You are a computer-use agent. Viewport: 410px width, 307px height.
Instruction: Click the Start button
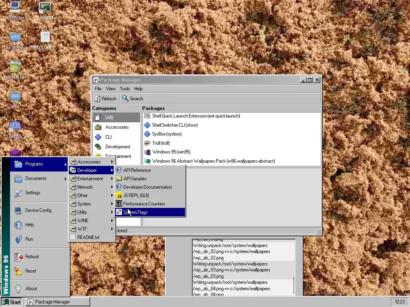click(12, 302)
